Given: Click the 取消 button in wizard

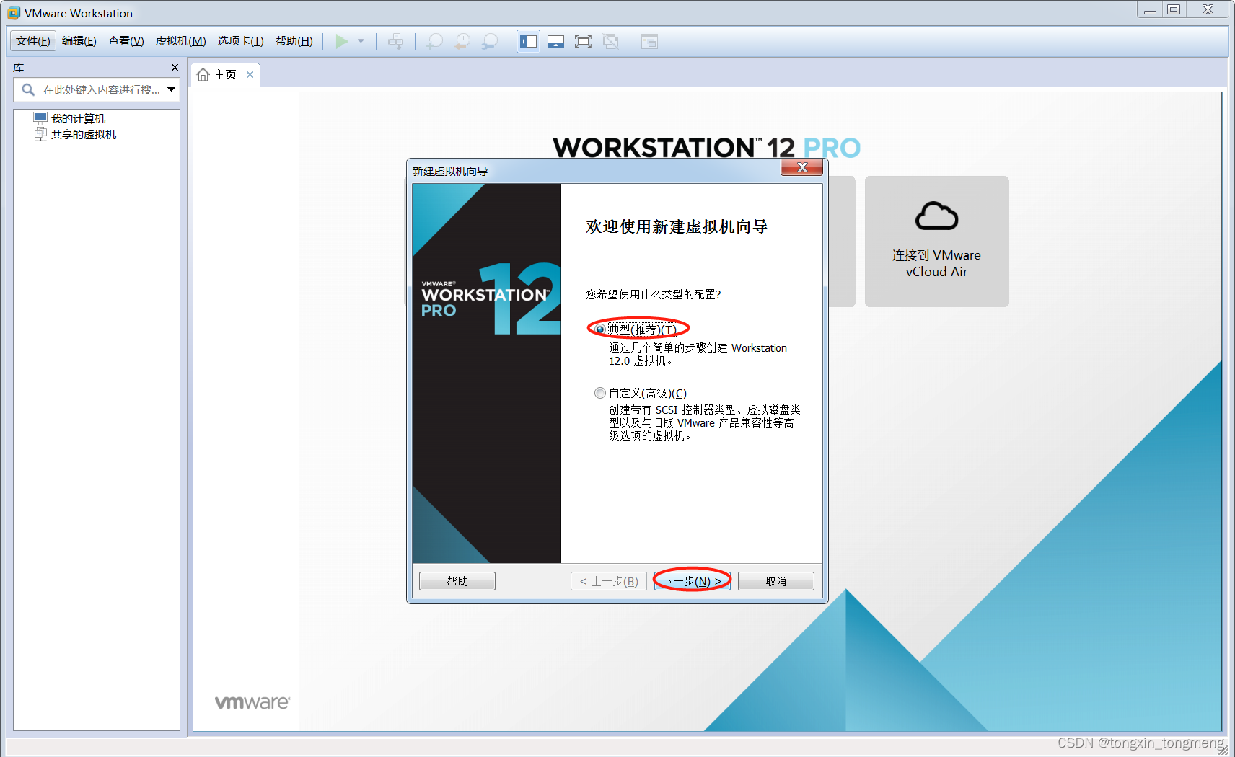Looking at the screenshot, I should (776, 581).
